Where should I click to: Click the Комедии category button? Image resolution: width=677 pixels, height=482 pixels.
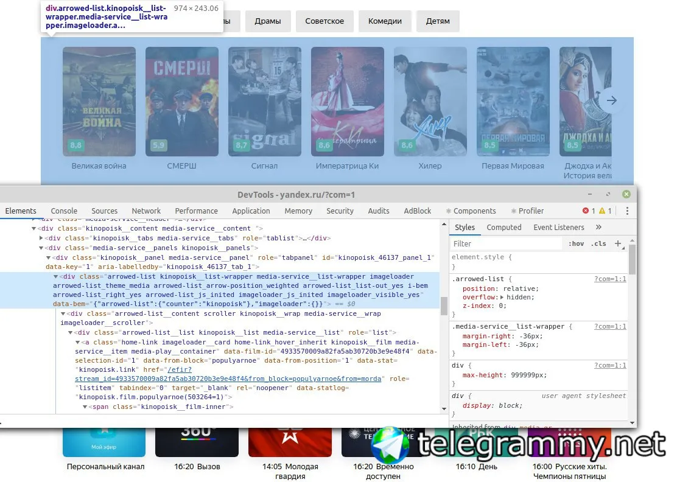pos(385,21)
